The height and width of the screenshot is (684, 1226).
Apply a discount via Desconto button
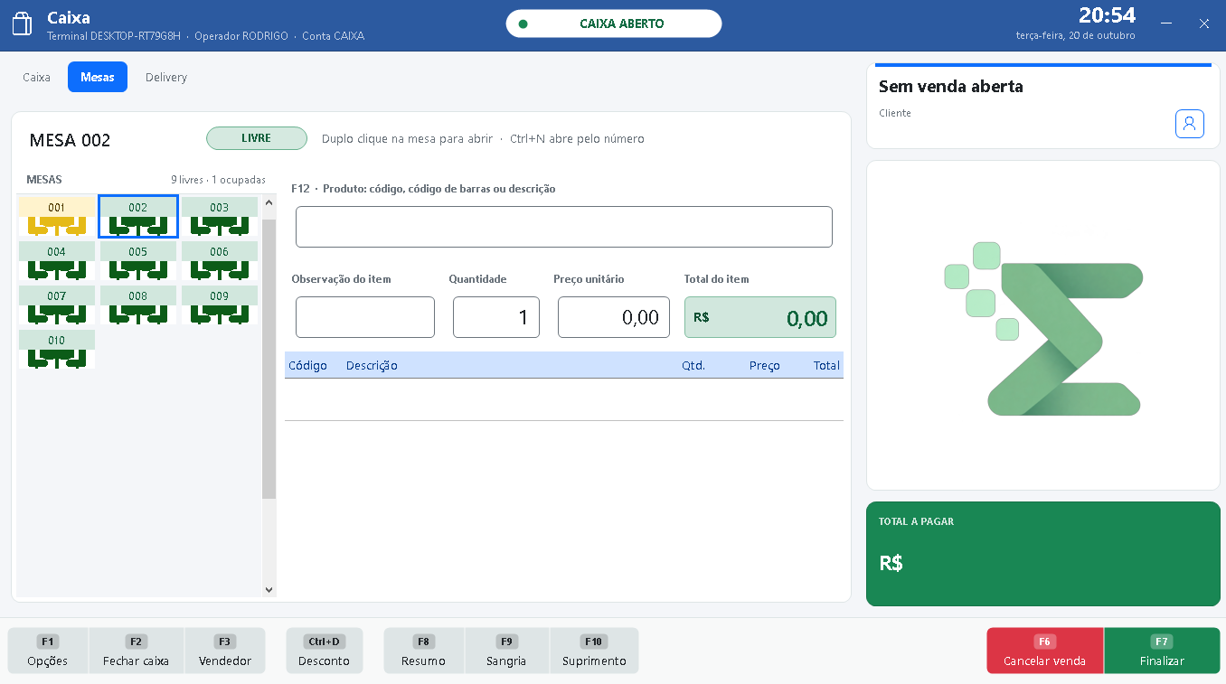[x=325, y=651]
